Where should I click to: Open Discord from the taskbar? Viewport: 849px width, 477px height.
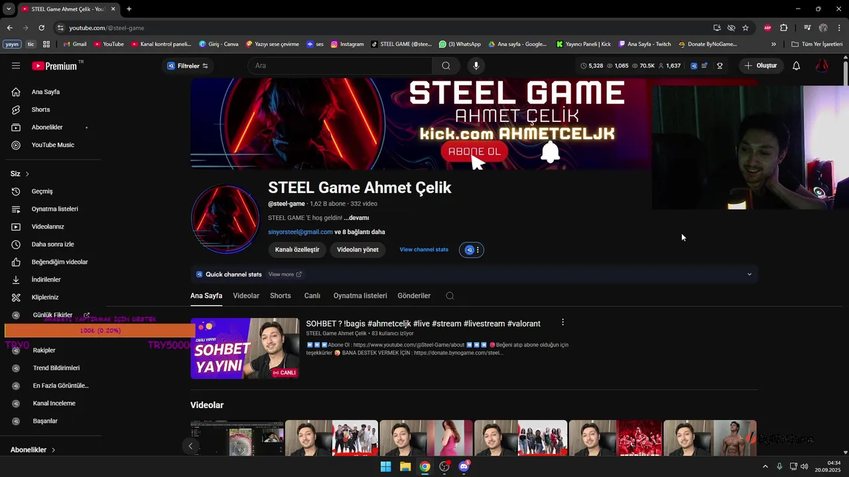tap(464, 466)
